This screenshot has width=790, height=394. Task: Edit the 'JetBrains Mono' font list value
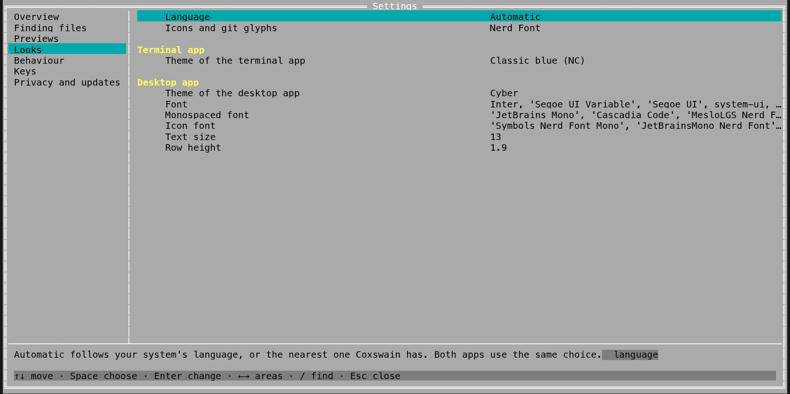coord(636,115)
